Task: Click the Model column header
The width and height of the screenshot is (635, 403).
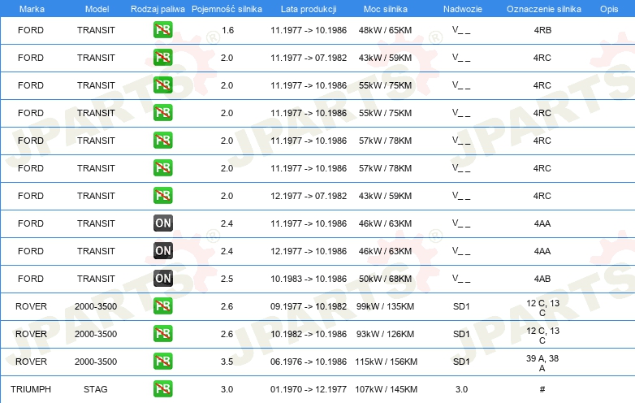Action: 97,9
